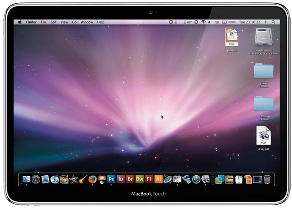
Task: Open the Wi-Fi status menu
Action: point(203,22)
